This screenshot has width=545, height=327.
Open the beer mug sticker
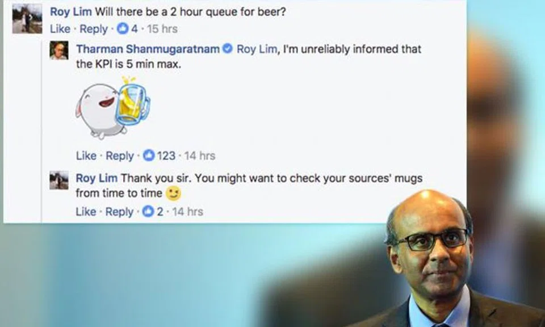tap(114, 107)
